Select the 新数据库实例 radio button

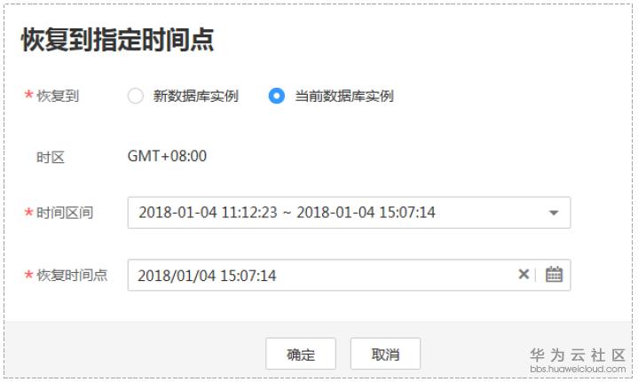click(135, 97)
